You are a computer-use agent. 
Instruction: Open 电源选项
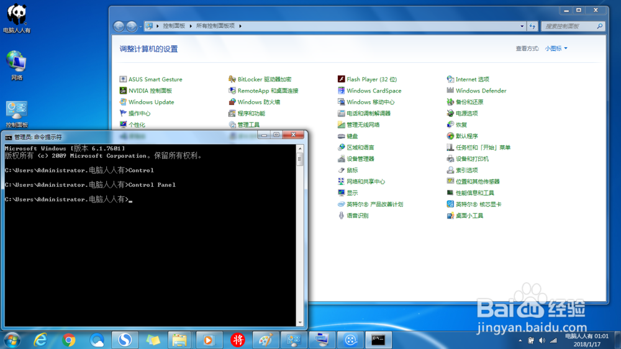coord(463,113)
